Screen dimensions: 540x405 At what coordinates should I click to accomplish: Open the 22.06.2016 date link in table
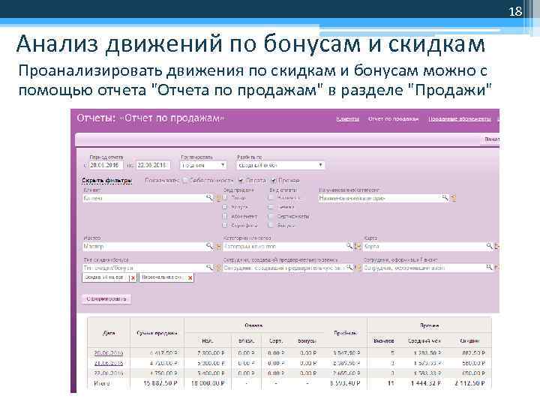109,373
